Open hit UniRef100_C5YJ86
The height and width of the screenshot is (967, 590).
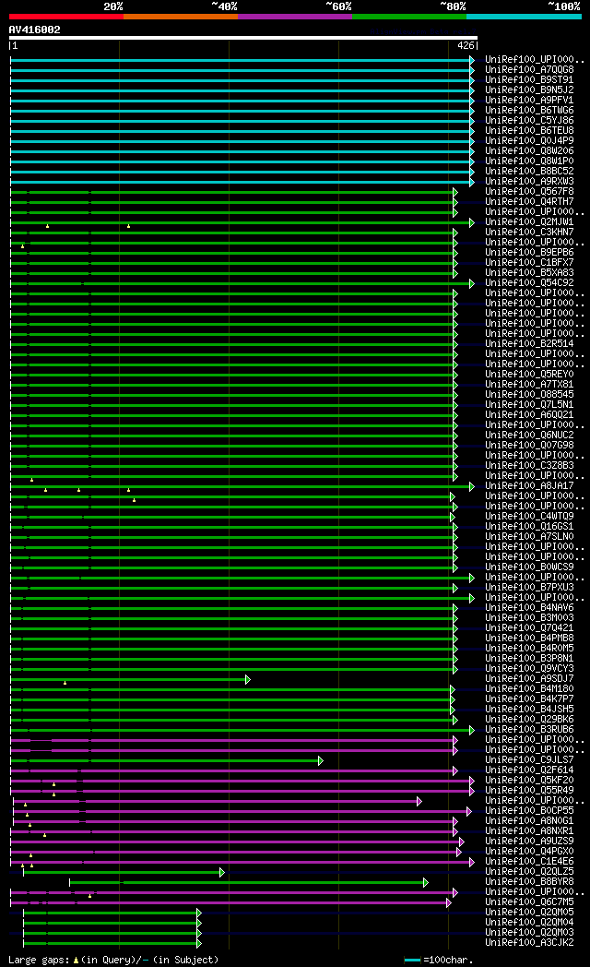tap(529, 120)
